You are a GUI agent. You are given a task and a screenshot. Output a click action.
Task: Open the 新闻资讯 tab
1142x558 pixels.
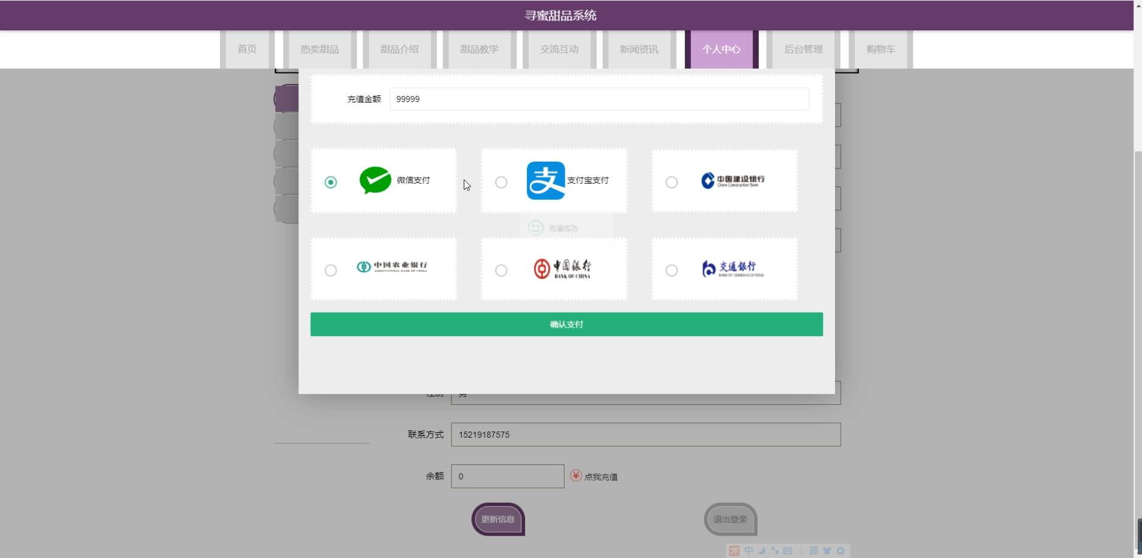[x=639, y=49]
